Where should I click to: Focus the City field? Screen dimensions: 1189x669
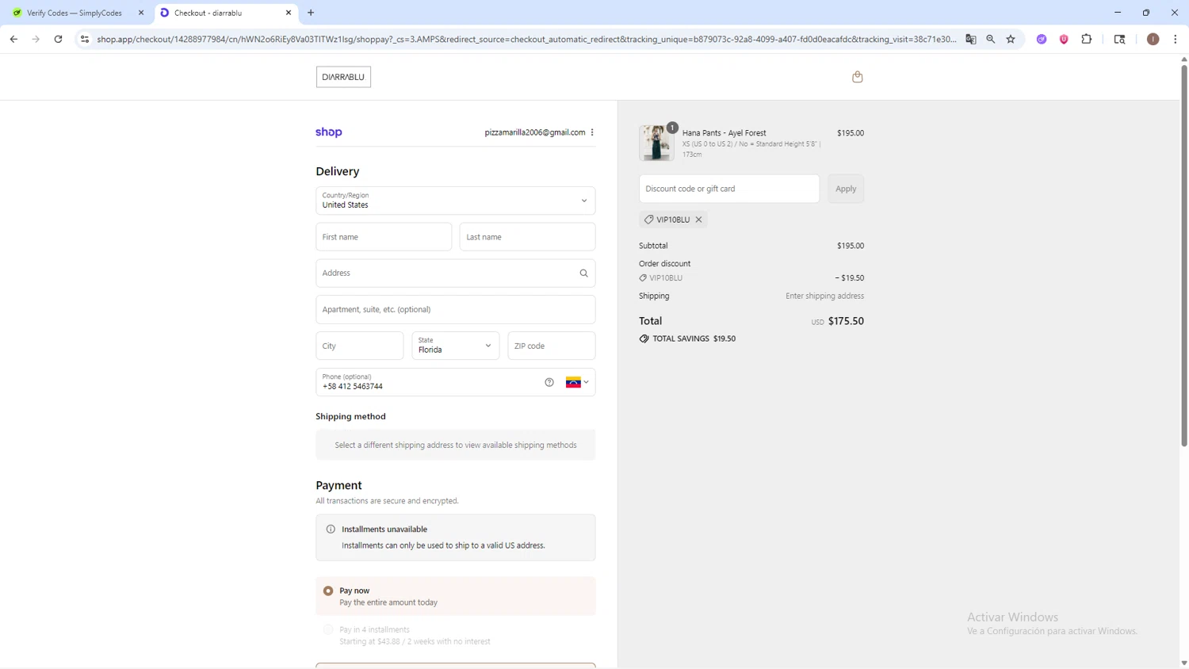pyautogui.click(x=360, y=346)
